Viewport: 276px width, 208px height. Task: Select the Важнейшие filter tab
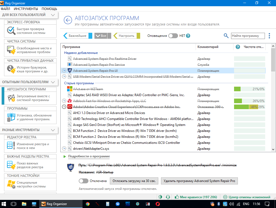tap(77, 36)
